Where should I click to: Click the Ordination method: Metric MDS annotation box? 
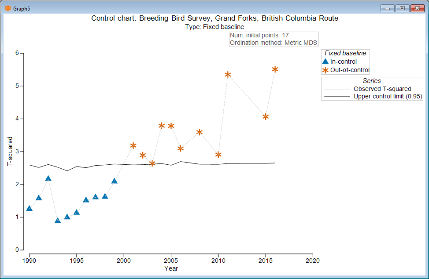click(x=273, y=43)
